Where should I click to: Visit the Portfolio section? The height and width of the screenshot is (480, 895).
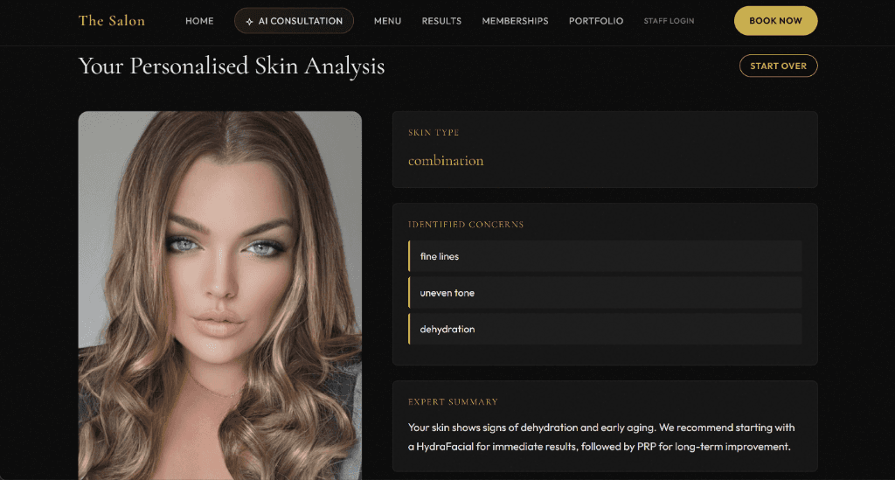(596, 21)
